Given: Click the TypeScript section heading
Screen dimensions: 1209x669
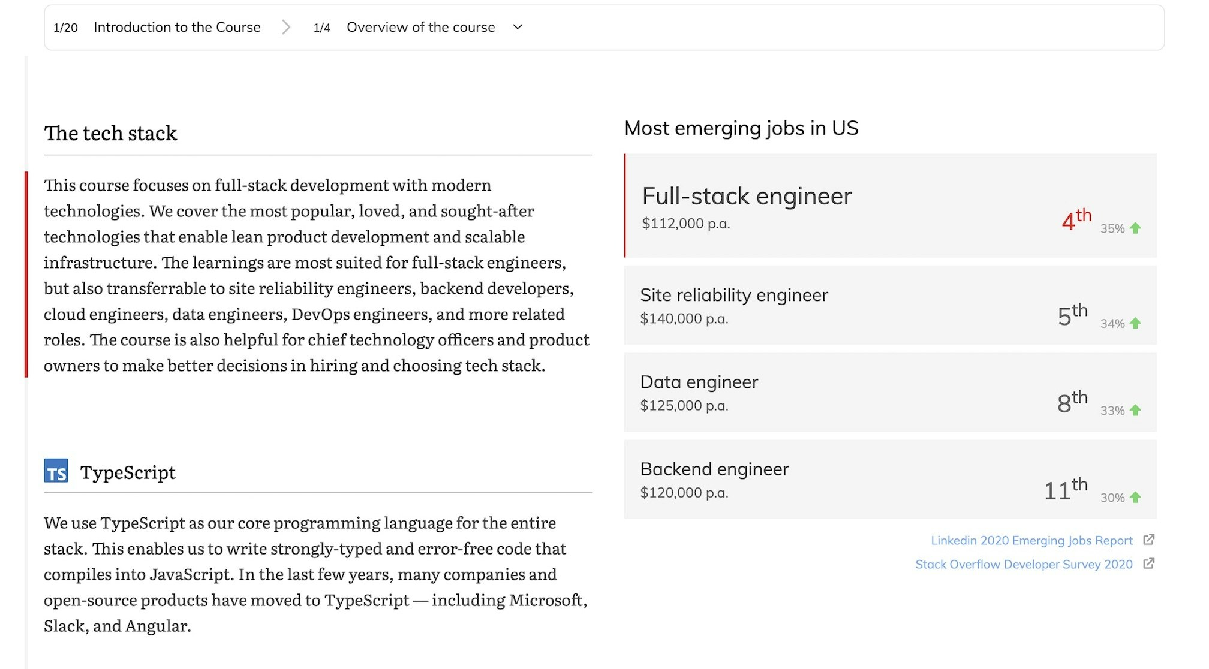Looking at the screenshot, I should (x=128, y=472).
